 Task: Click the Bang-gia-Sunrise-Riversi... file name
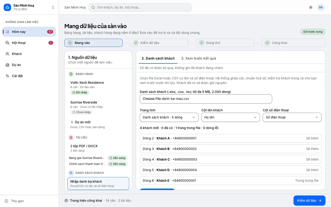tap(87, 158)
